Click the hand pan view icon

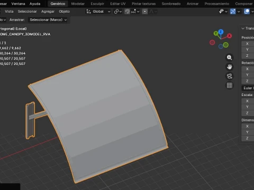tap(229, 67)
